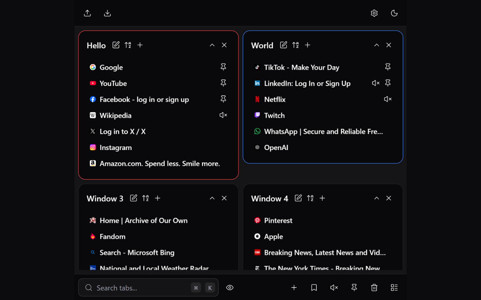Image resolution: width=481 pixels, height=300 pixels.
Task: Collapse the World window card
Action: click(377, 45)
